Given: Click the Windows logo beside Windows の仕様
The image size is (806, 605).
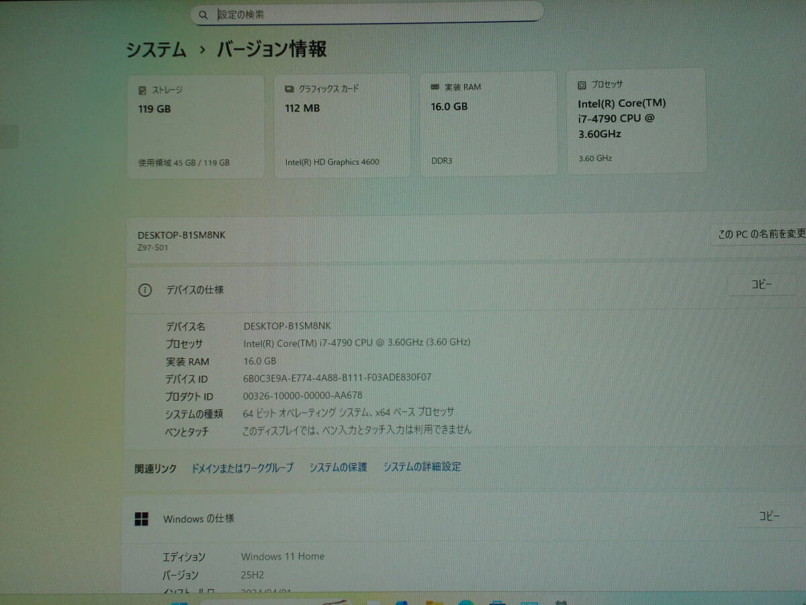Looking at the screenshot, I should point(141,519).
